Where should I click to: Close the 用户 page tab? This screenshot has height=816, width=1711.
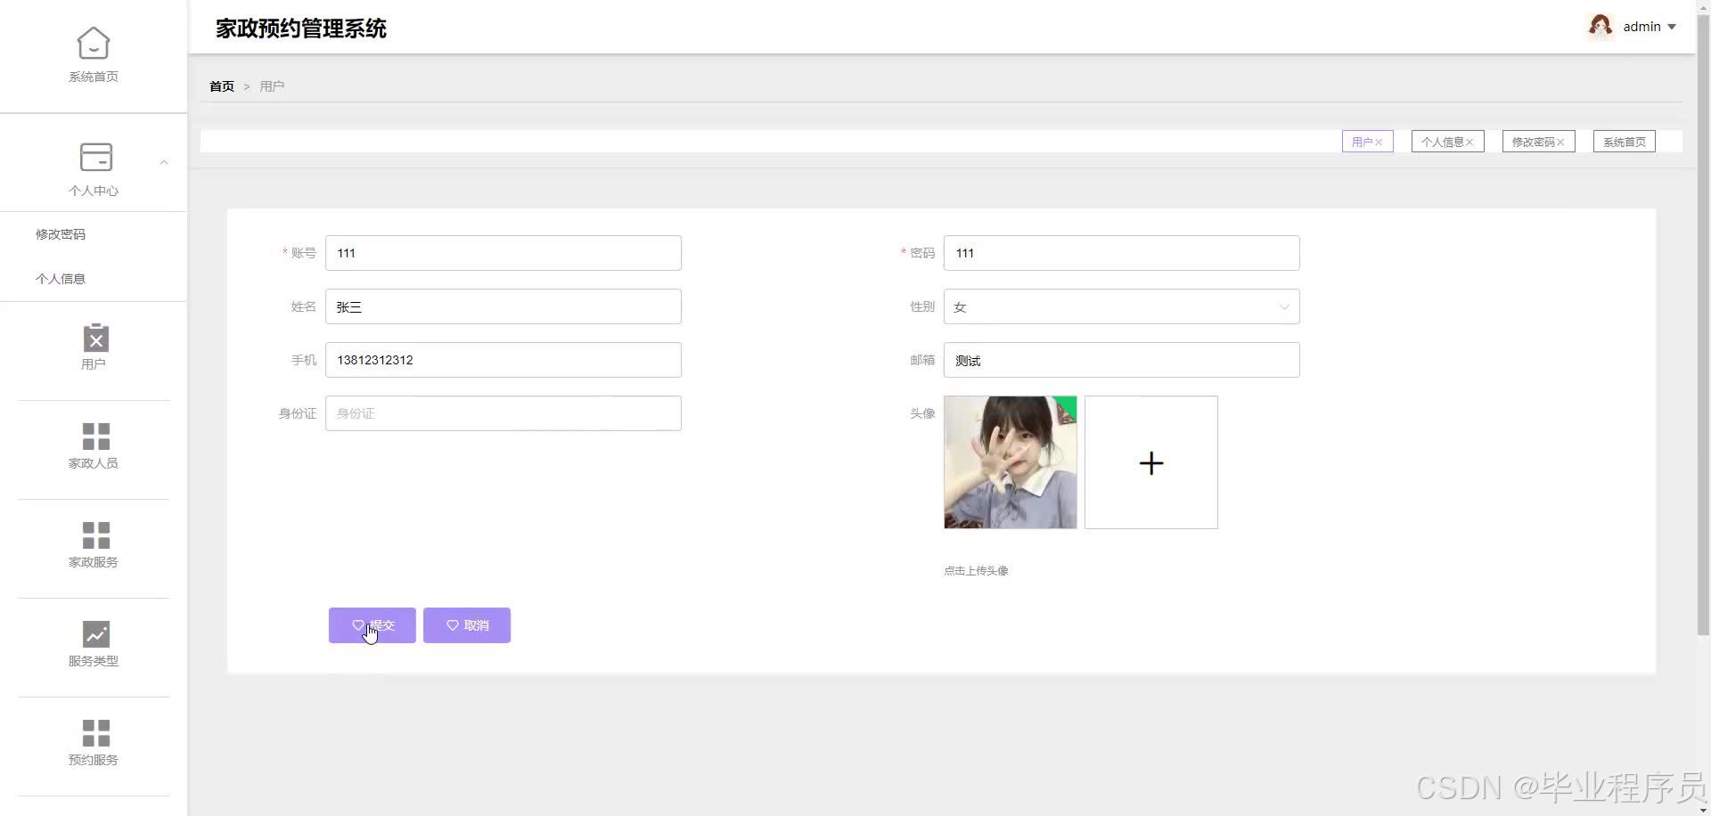1379,142
